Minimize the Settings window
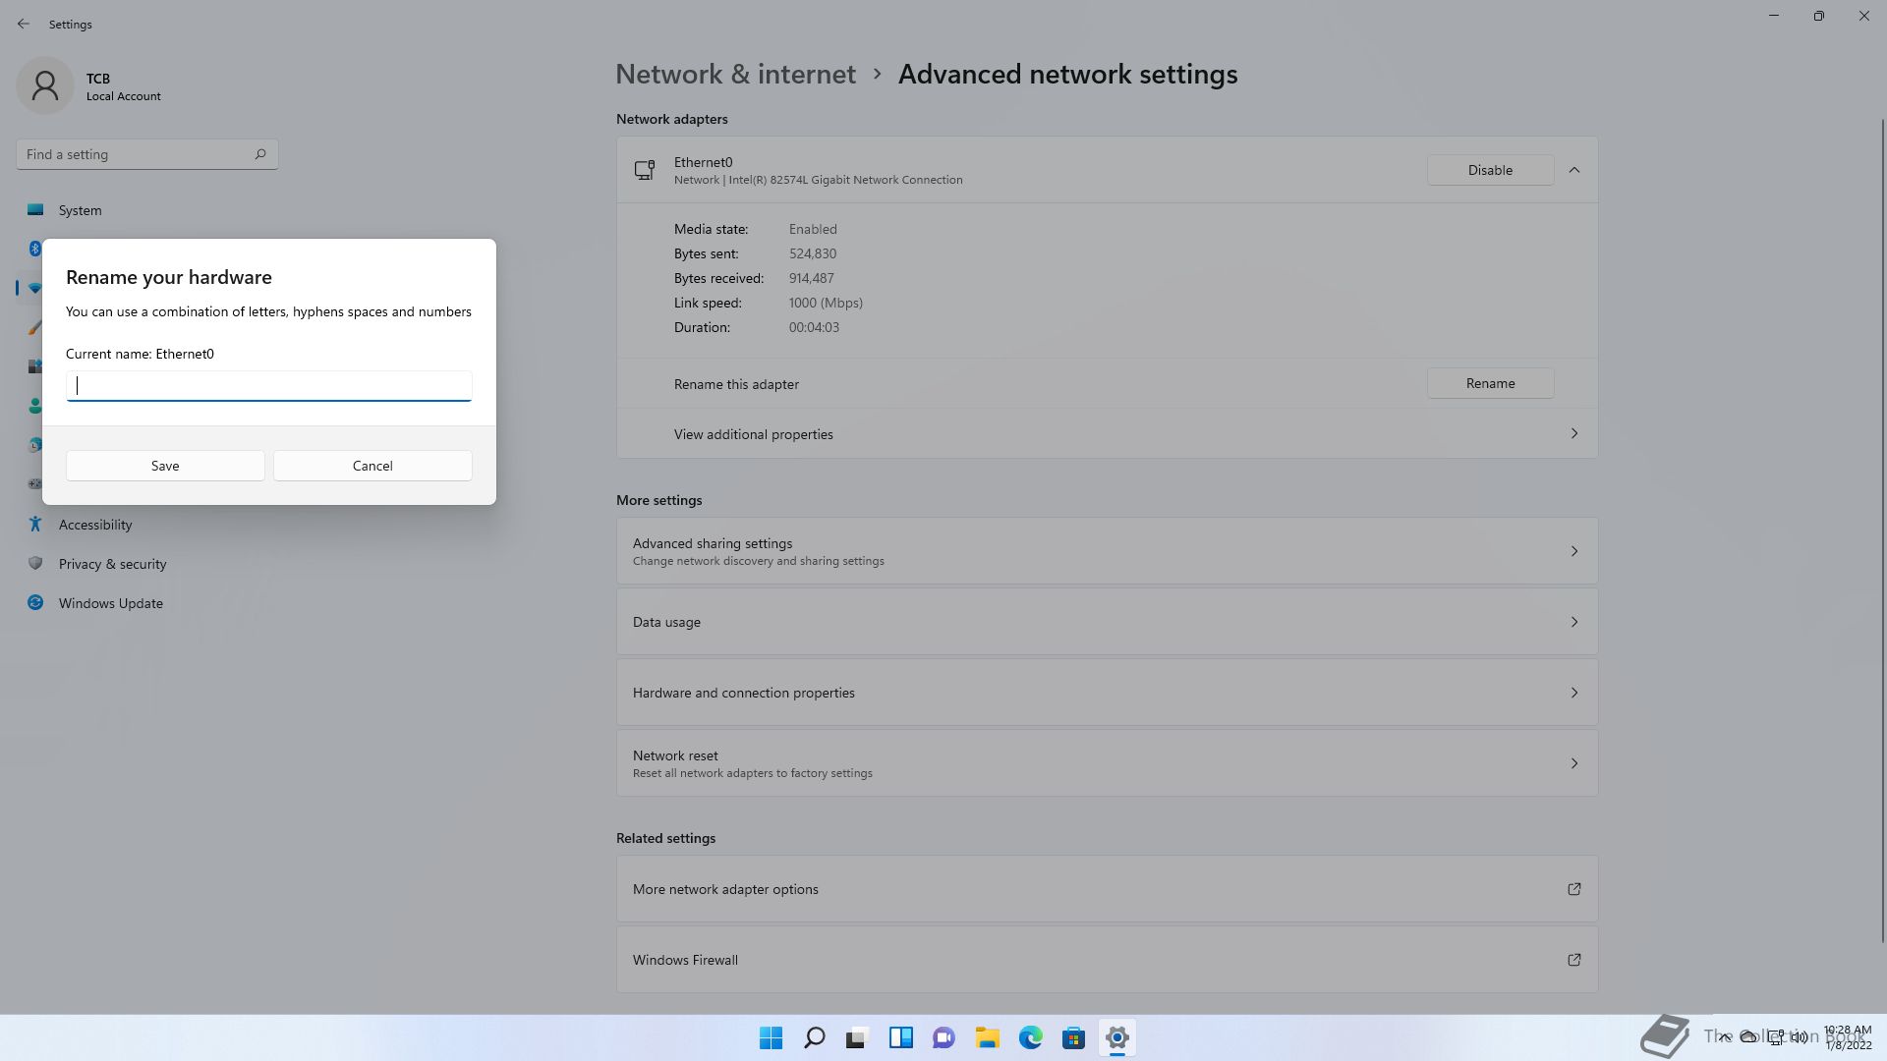 click(x=1774, y=16)
